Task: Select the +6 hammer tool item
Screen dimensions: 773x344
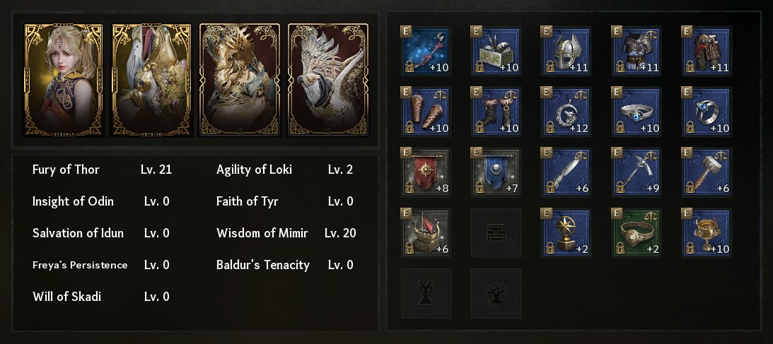Action: 707,172
